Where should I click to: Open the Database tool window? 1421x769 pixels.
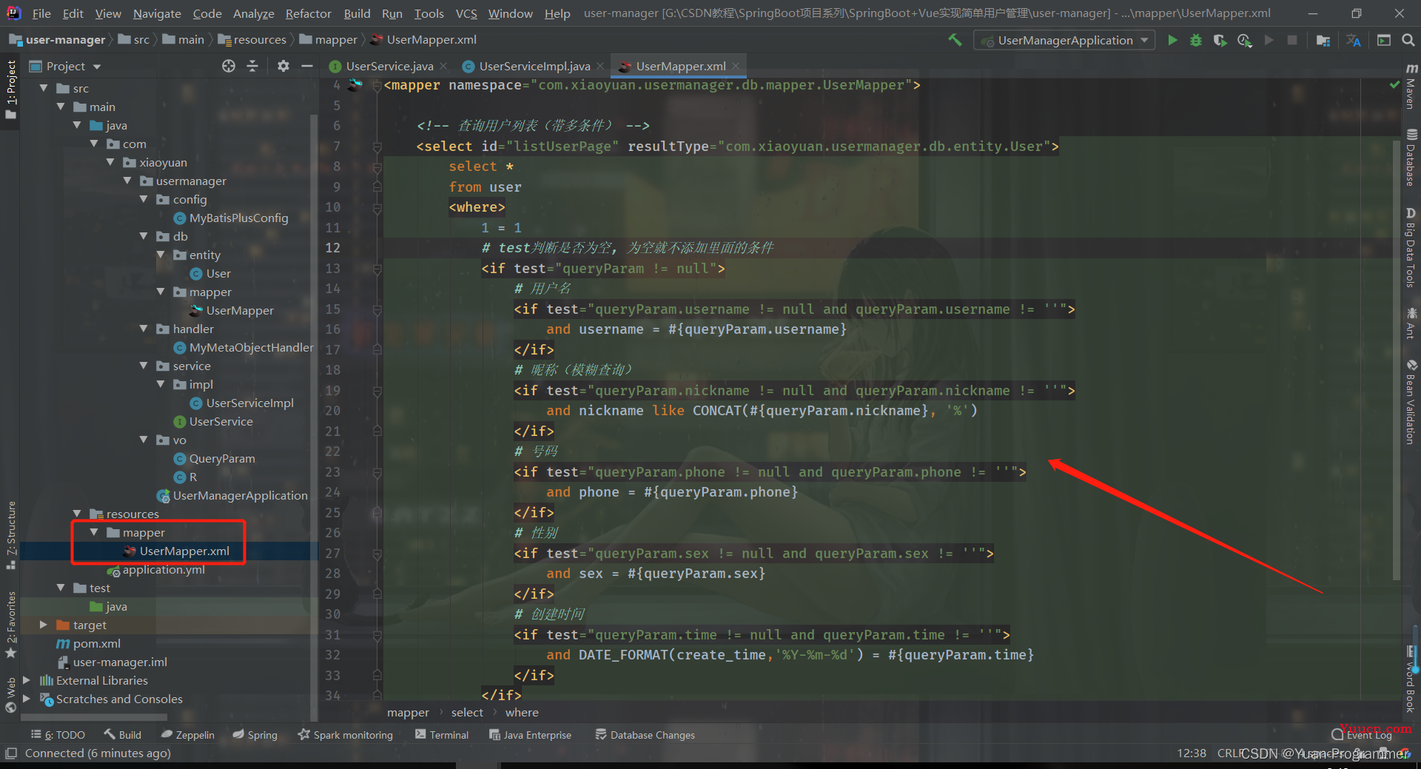coord(1411,158)
